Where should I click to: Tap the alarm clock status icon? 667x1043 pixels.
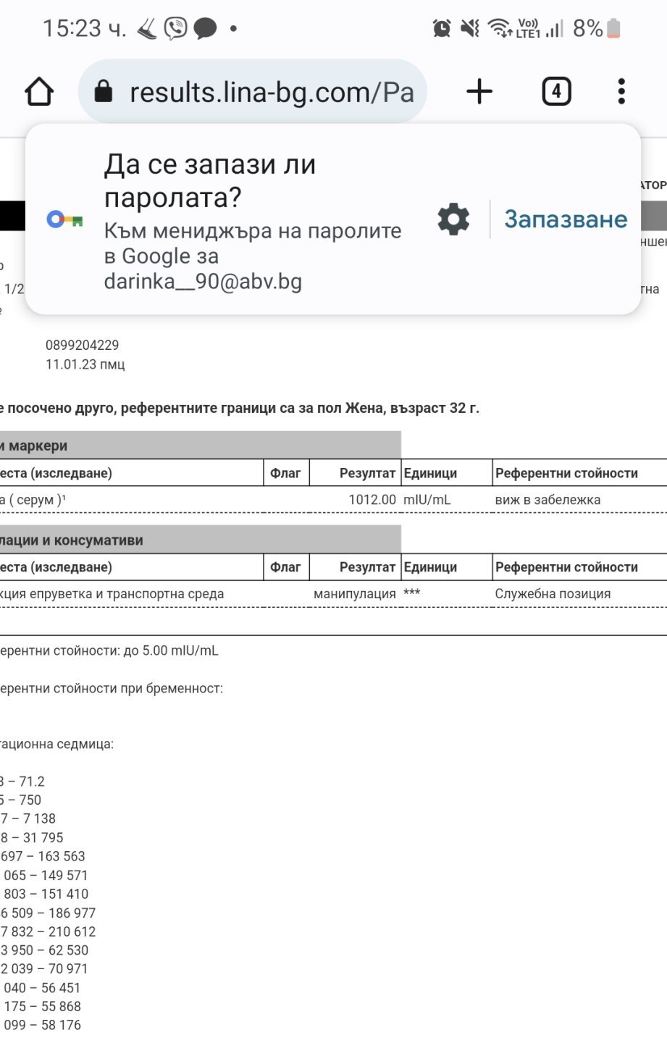tap(441, 28)
